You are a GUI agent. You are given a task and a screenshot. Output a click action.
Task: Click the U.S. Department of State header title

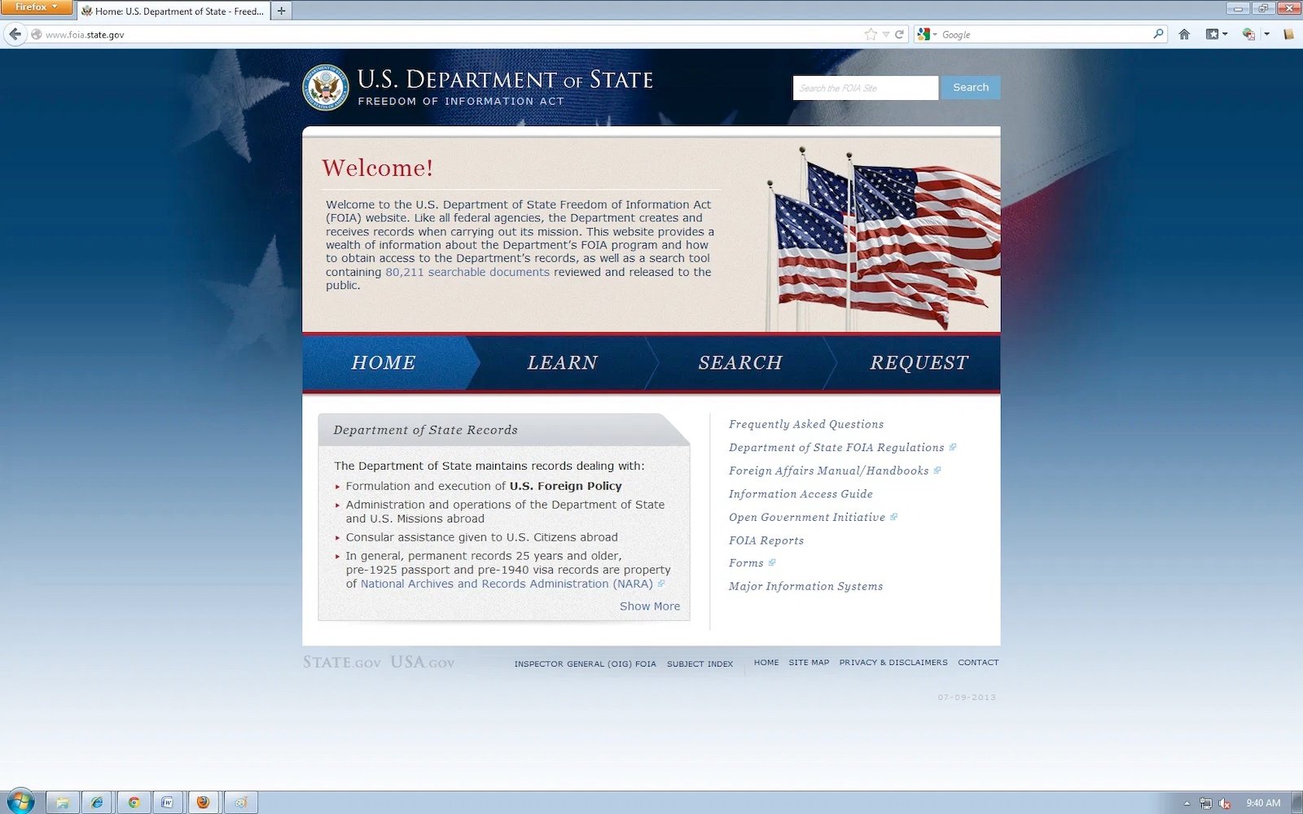point(505,80)
